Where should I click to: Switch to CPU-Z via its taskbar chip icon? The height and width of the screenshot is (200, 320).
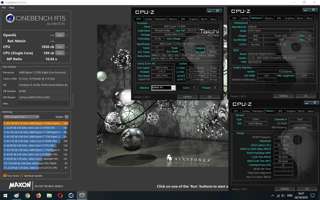point(82,196)
